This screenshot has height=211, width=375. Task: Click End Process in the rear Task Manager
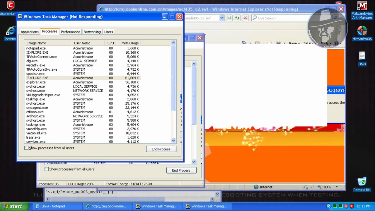click(x=181, y=170)
